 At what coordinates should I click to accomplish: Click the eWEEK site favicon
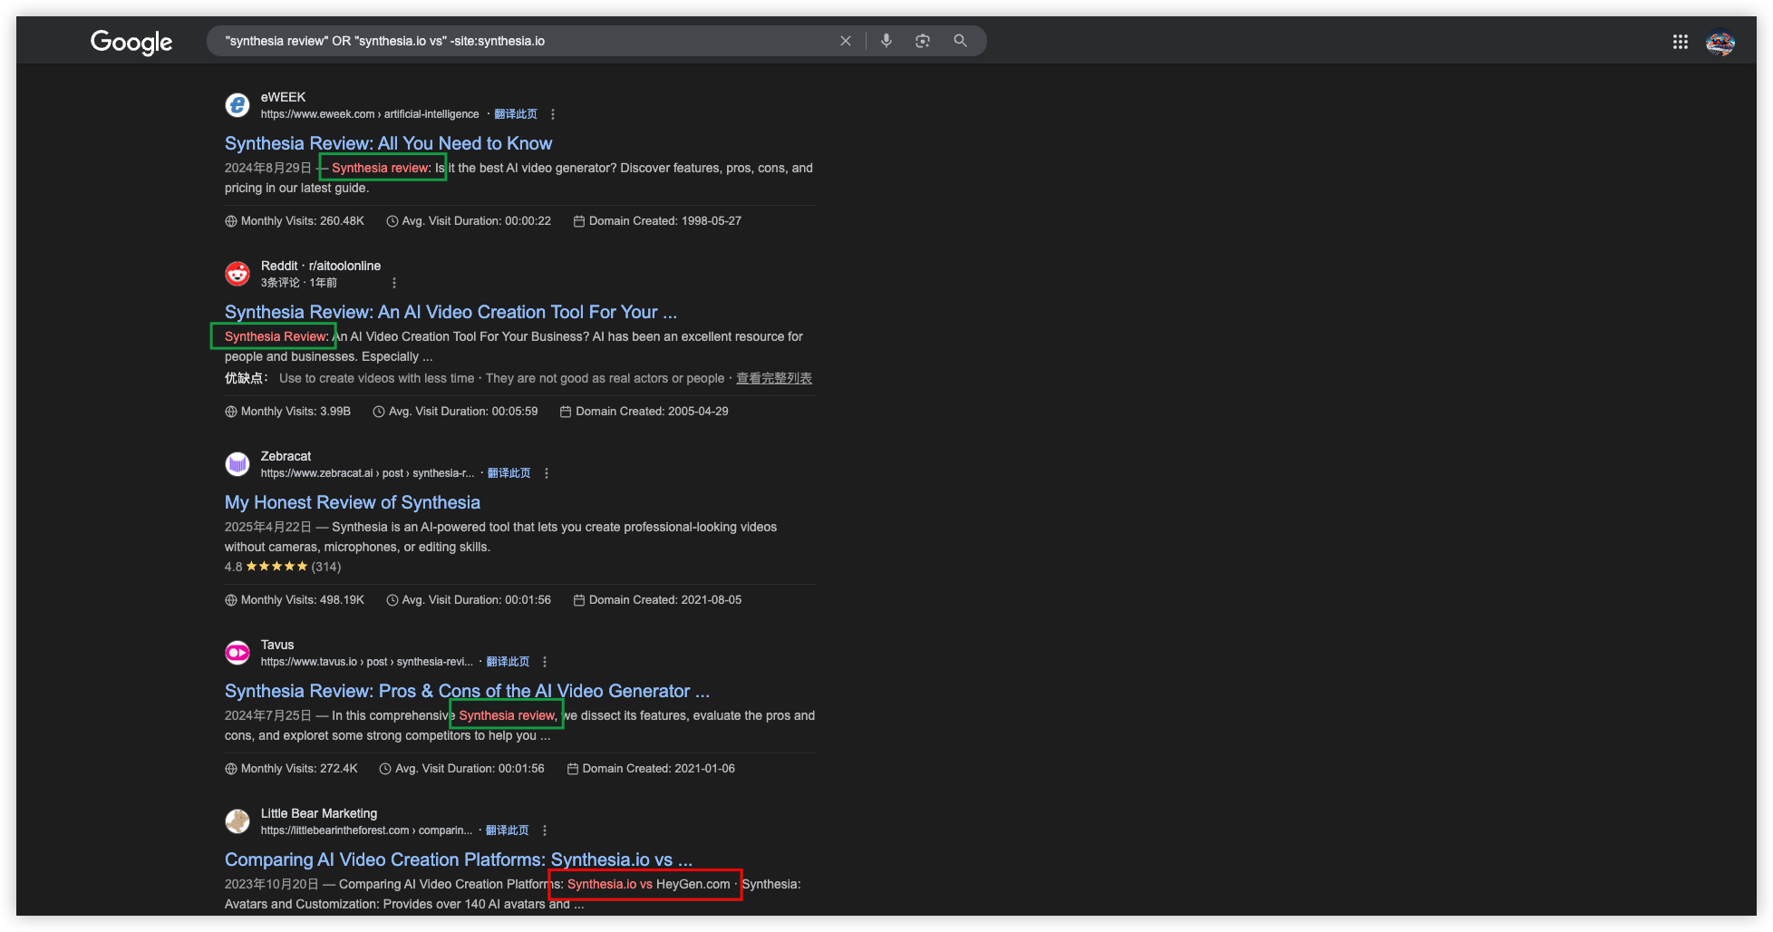tap(237, 105)
